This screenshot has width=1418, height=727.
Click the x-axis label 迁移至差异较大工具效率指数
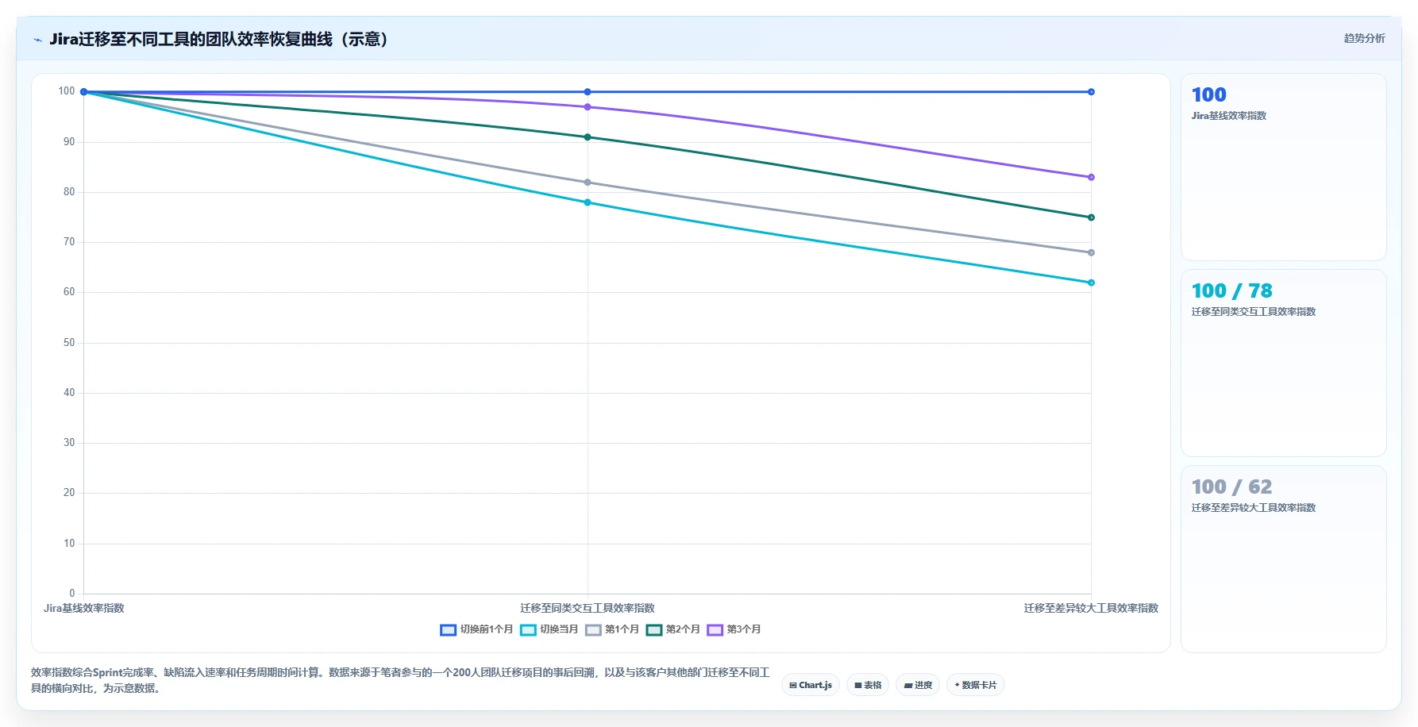coord(1091,609)
